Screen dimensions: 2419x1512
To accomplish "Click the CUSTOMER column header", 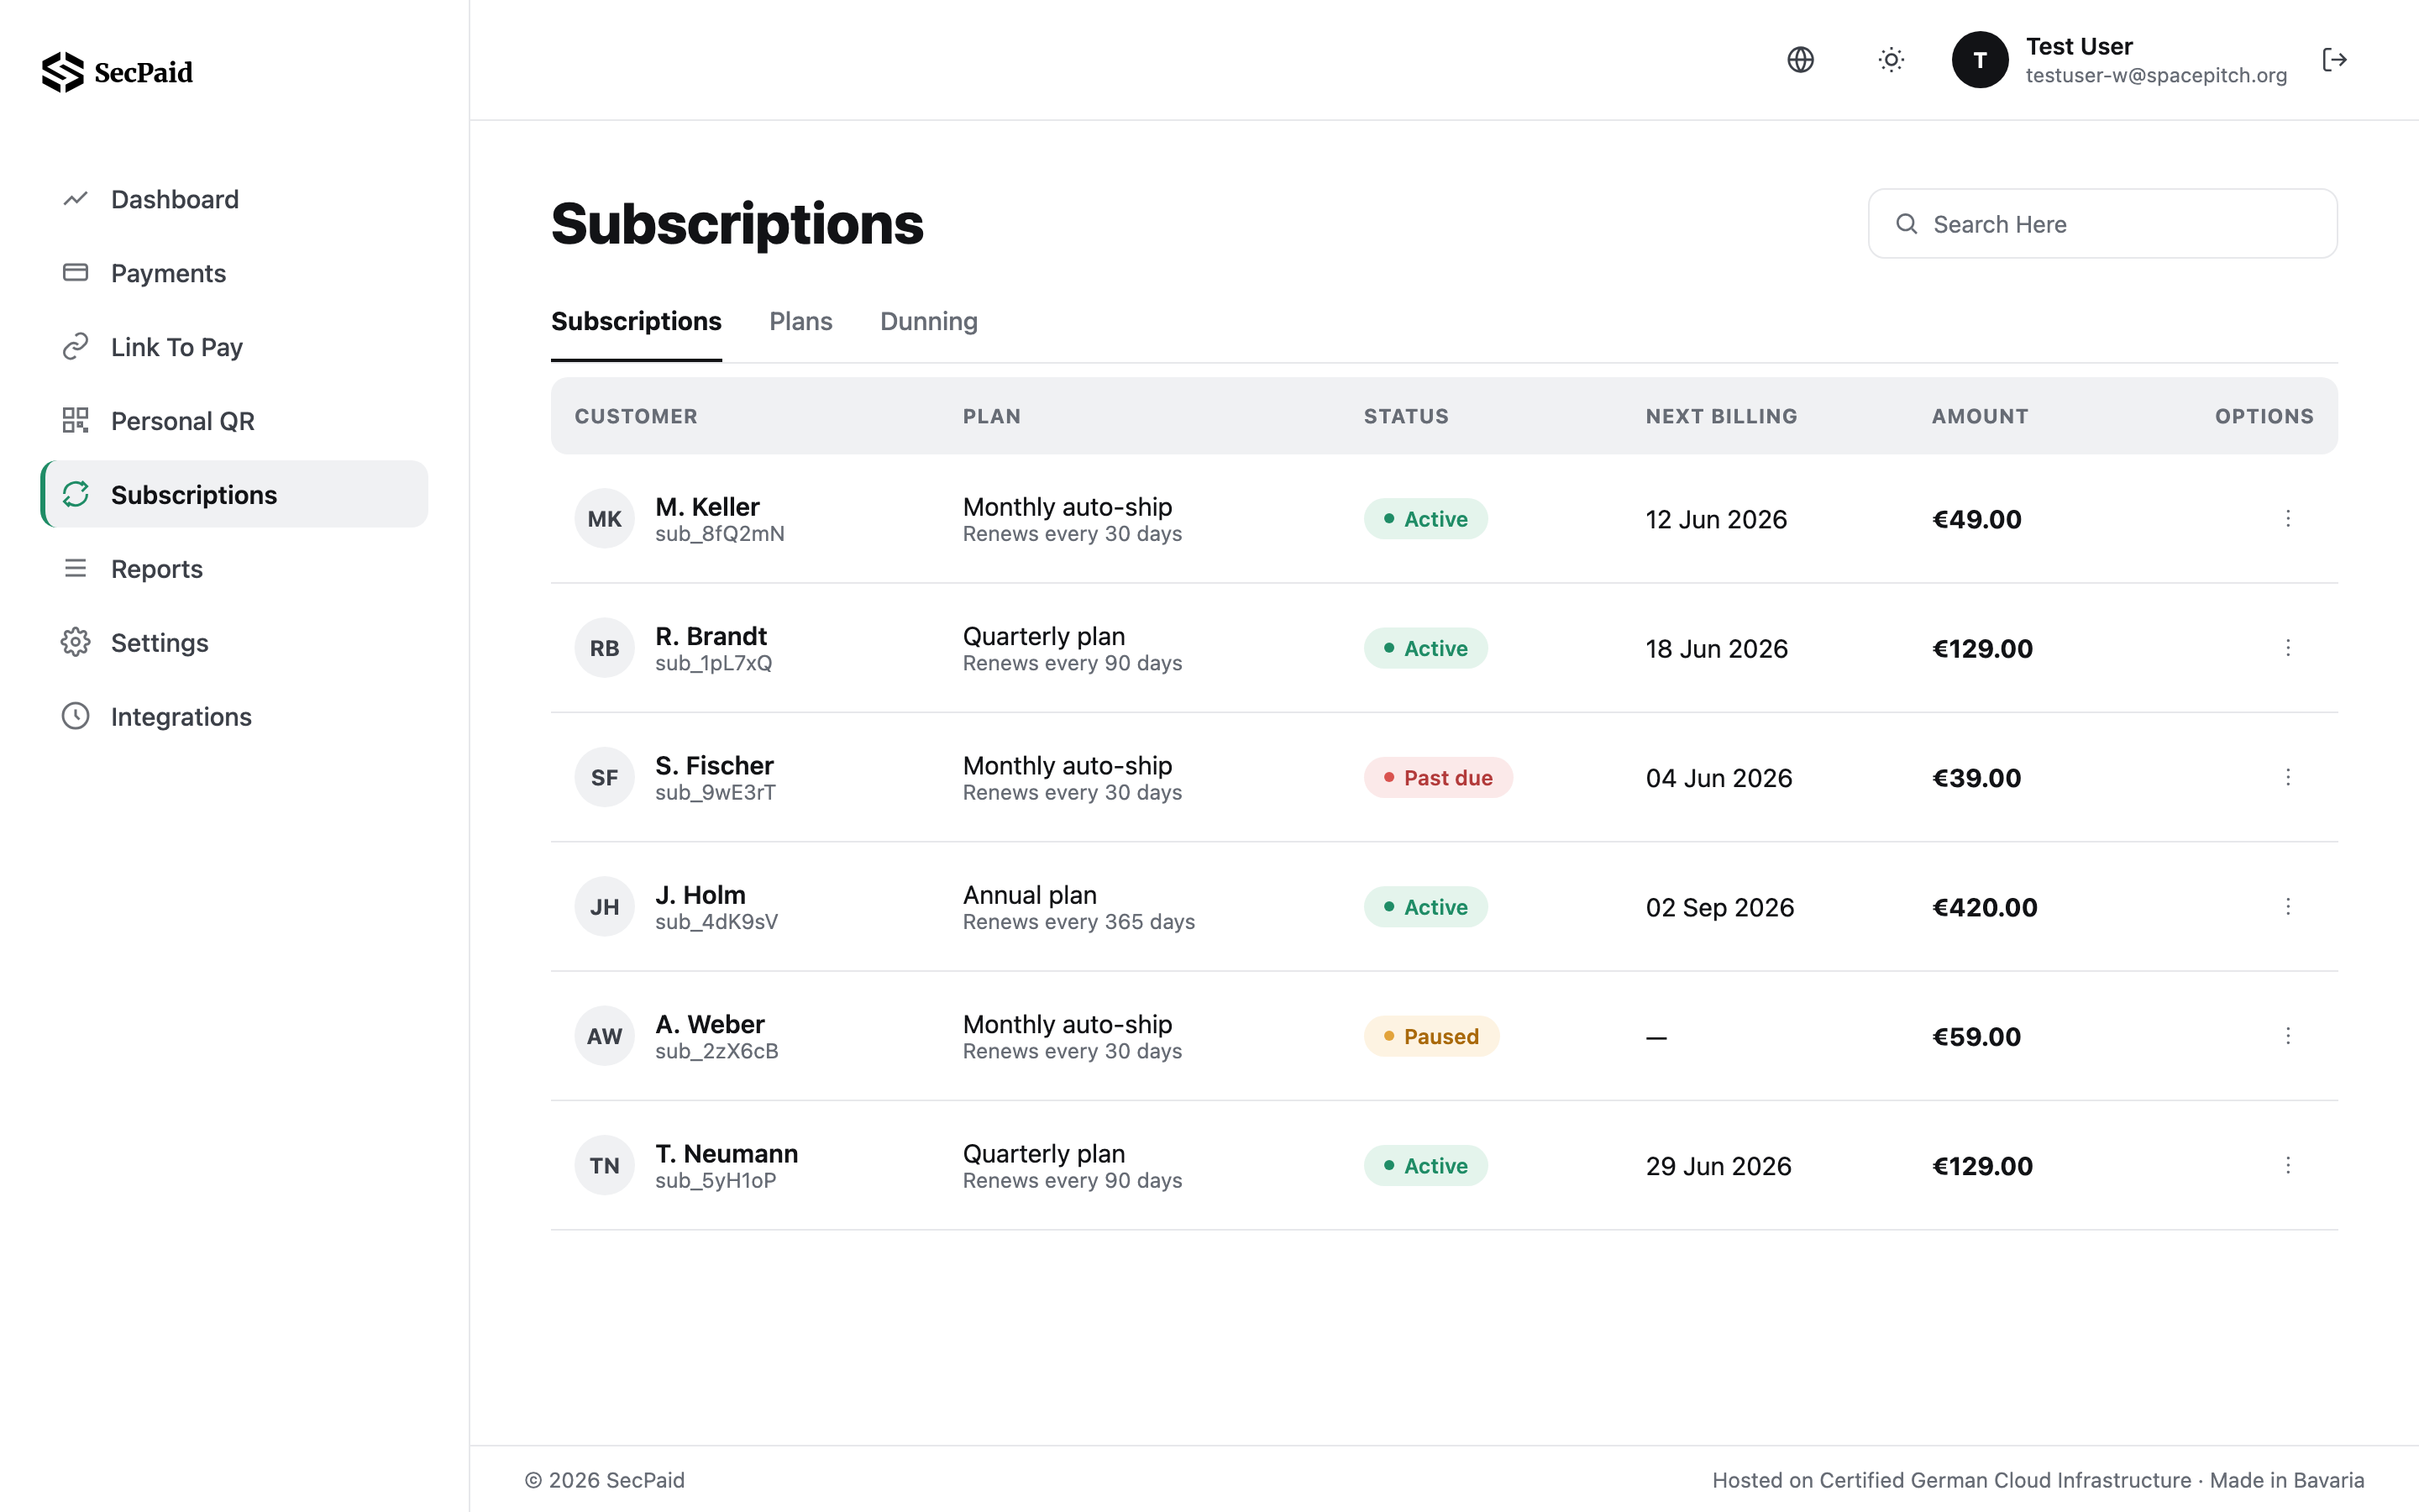I will [636, 416].
